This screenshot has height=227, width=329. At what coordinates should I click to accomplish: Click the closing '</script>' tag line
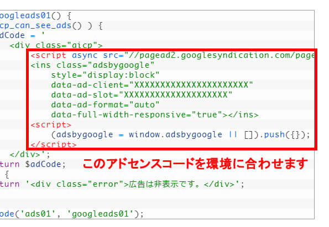click(x=54, y=144)
